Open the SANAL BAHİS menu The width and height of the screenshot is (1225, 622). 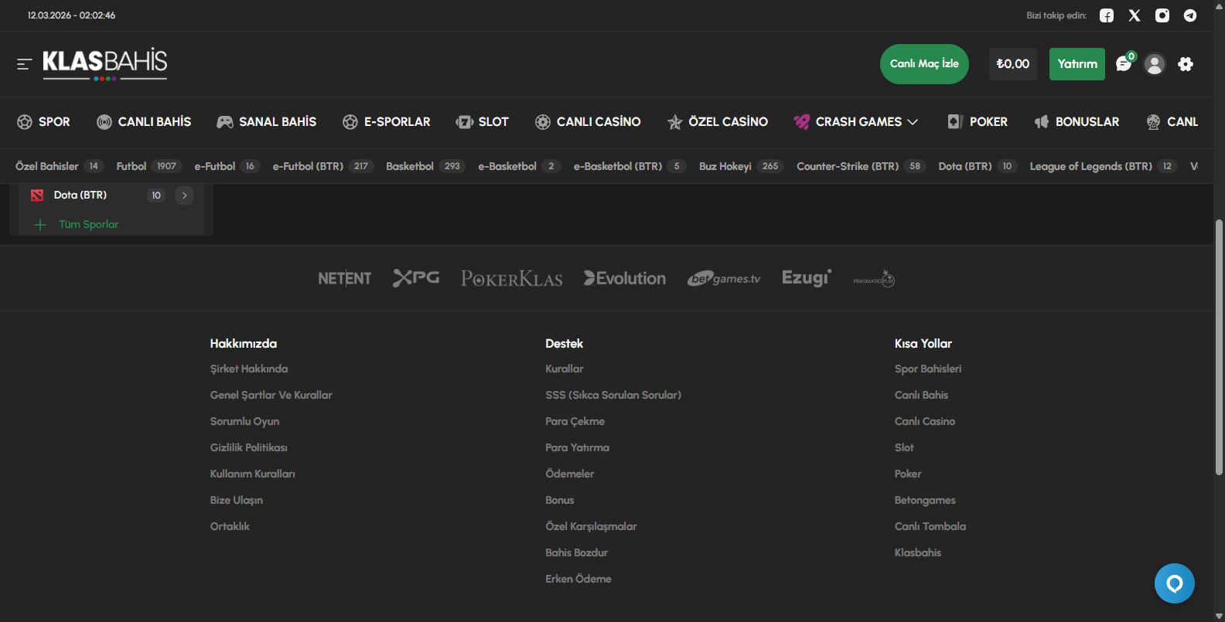(x=267, y=122)
